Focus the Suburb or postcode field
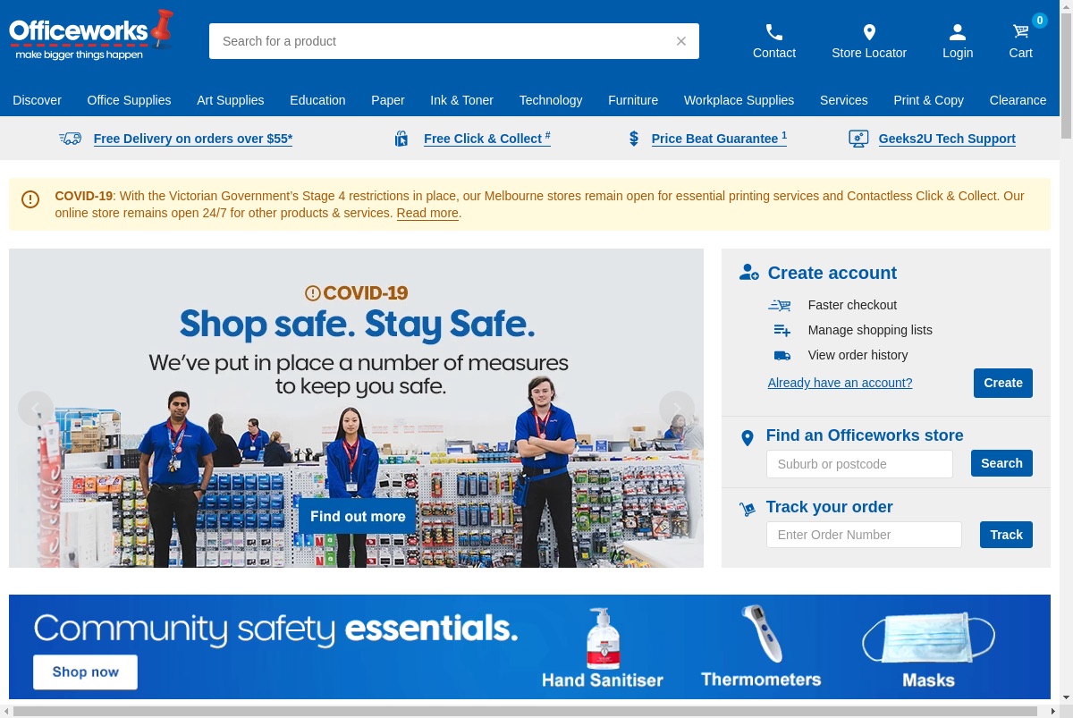 pyautogui.click(x=859, y=464)
